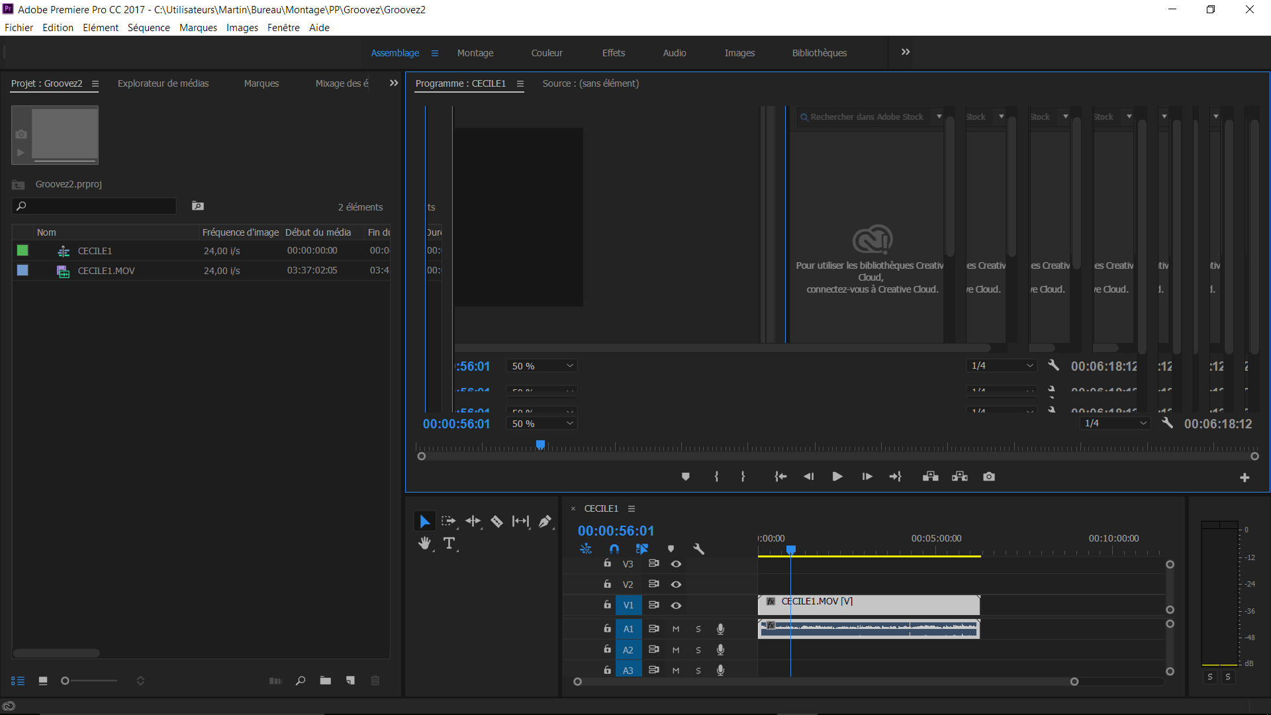Select the Ripple Edit tool
Image resolution: width=1271 pixels, height=715 pixels.
[473, 522]
